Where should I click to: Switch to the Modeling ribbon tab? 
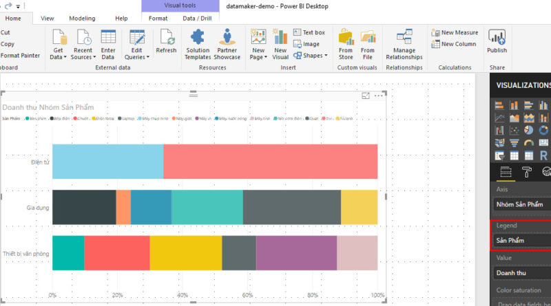82,19
